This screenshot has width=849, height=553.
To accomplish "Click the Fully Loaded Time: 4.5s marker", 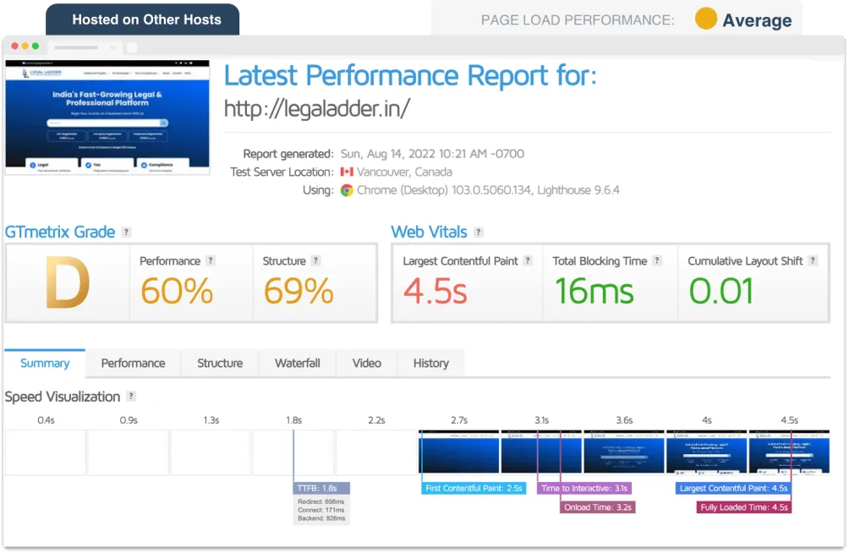I will click(x=744, y=507).
